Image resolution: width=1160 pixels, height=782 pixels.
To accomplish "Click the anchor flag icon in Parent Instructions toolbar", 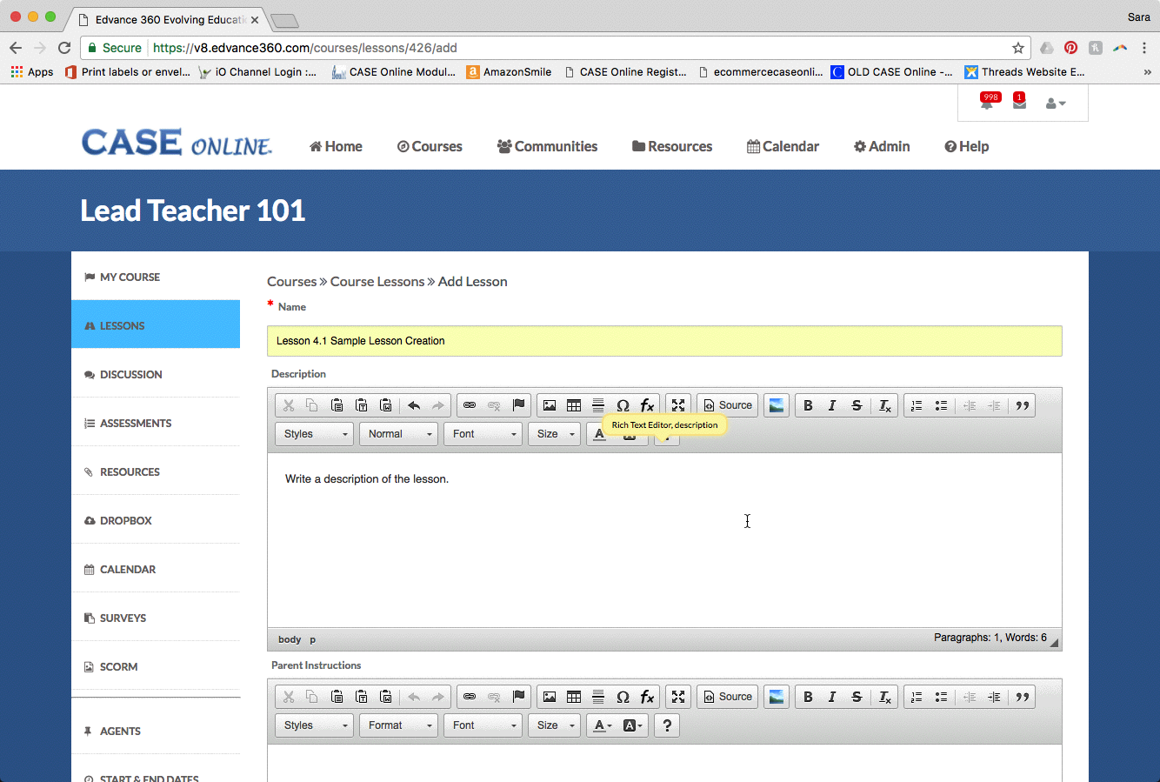I will 519,697.
